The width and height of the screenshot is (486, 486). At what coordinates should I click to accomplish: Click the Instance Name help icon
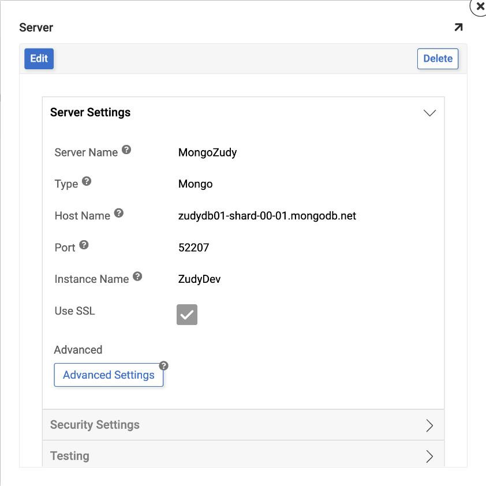[137, 276]
